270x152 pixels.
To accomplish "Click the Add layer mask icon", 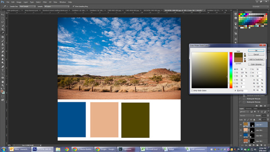I will [250, 145].
